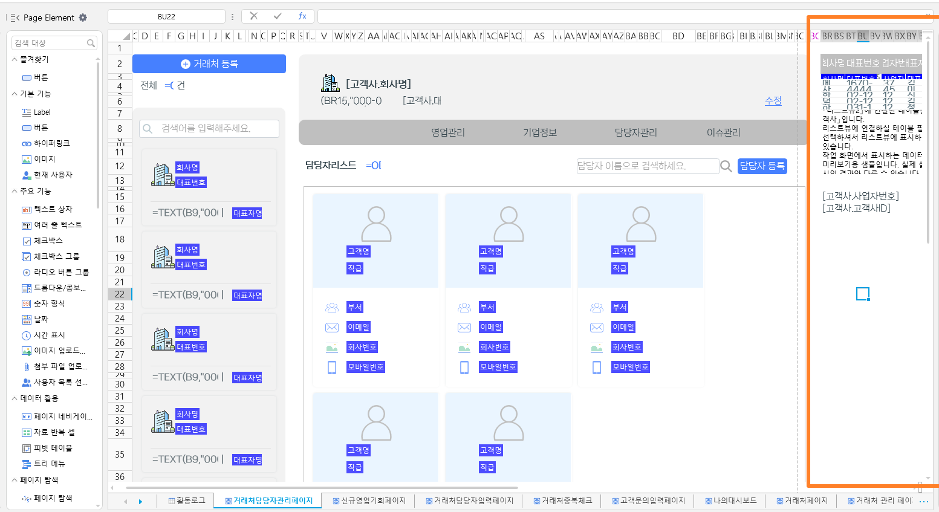Click the 수정 link
The width and height of the screenshot is (939, 512).
(773, 101)
